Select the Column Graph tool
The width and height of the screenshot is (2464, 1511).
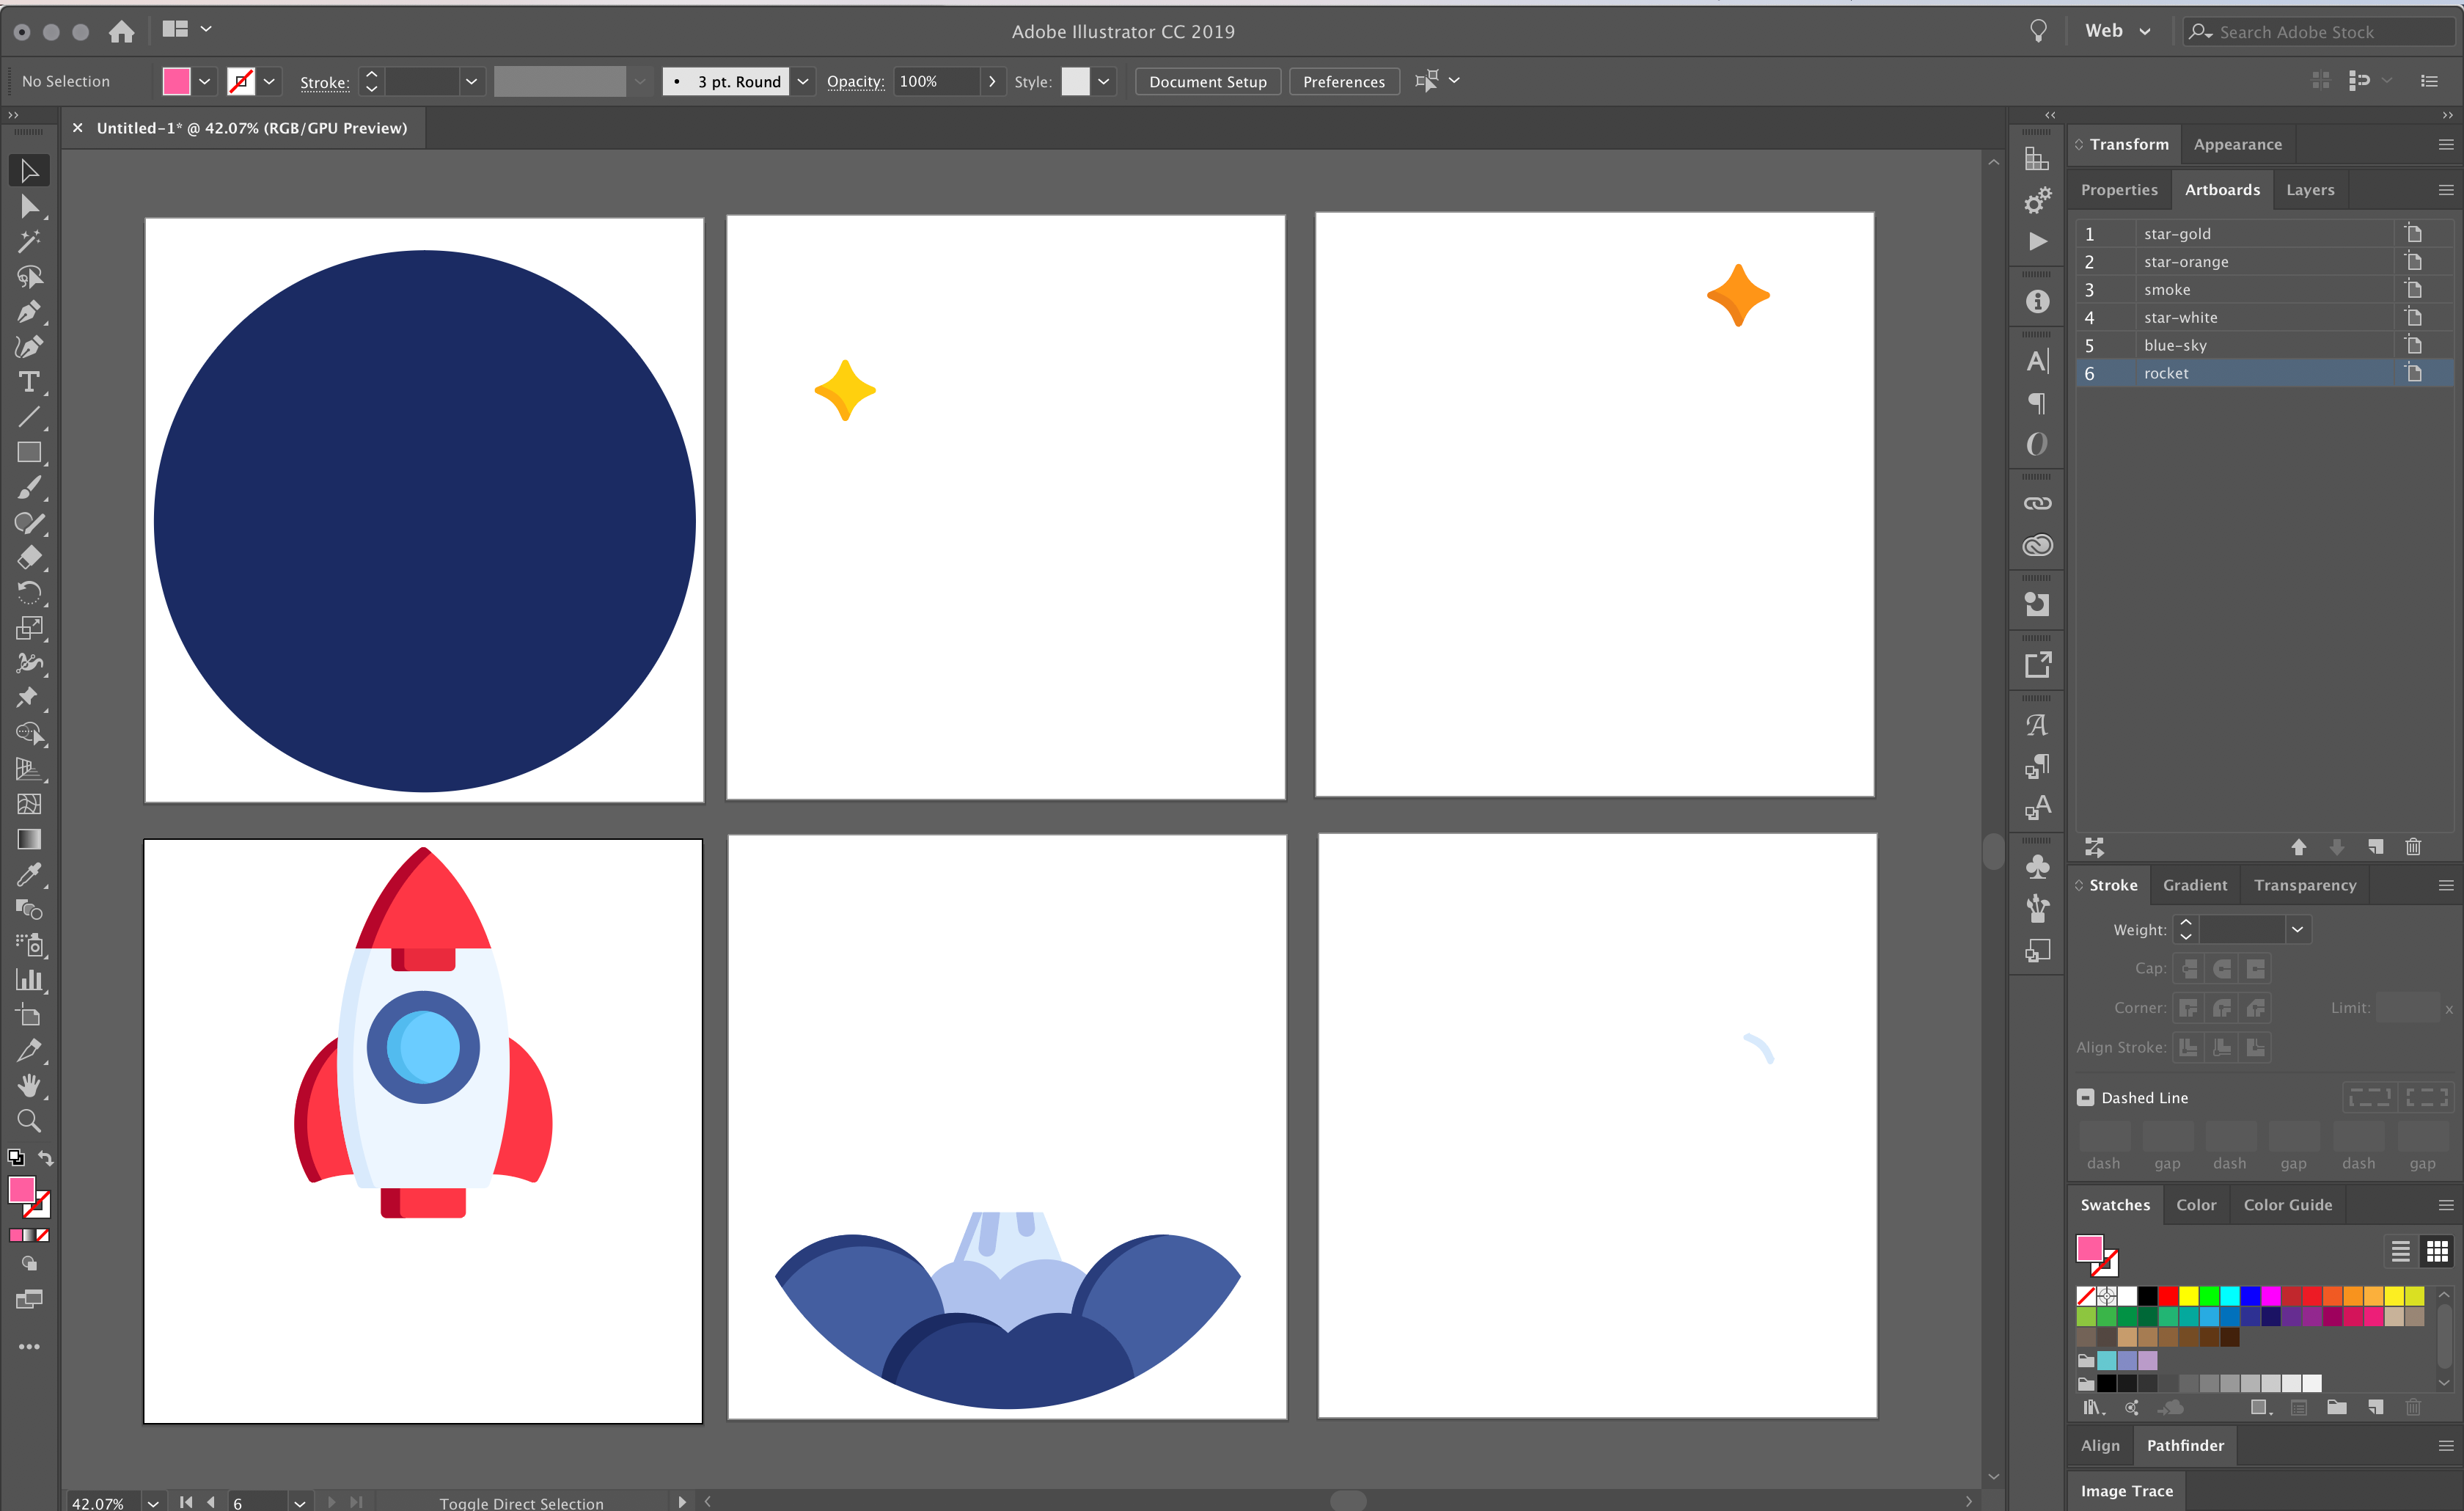point(29,980)
